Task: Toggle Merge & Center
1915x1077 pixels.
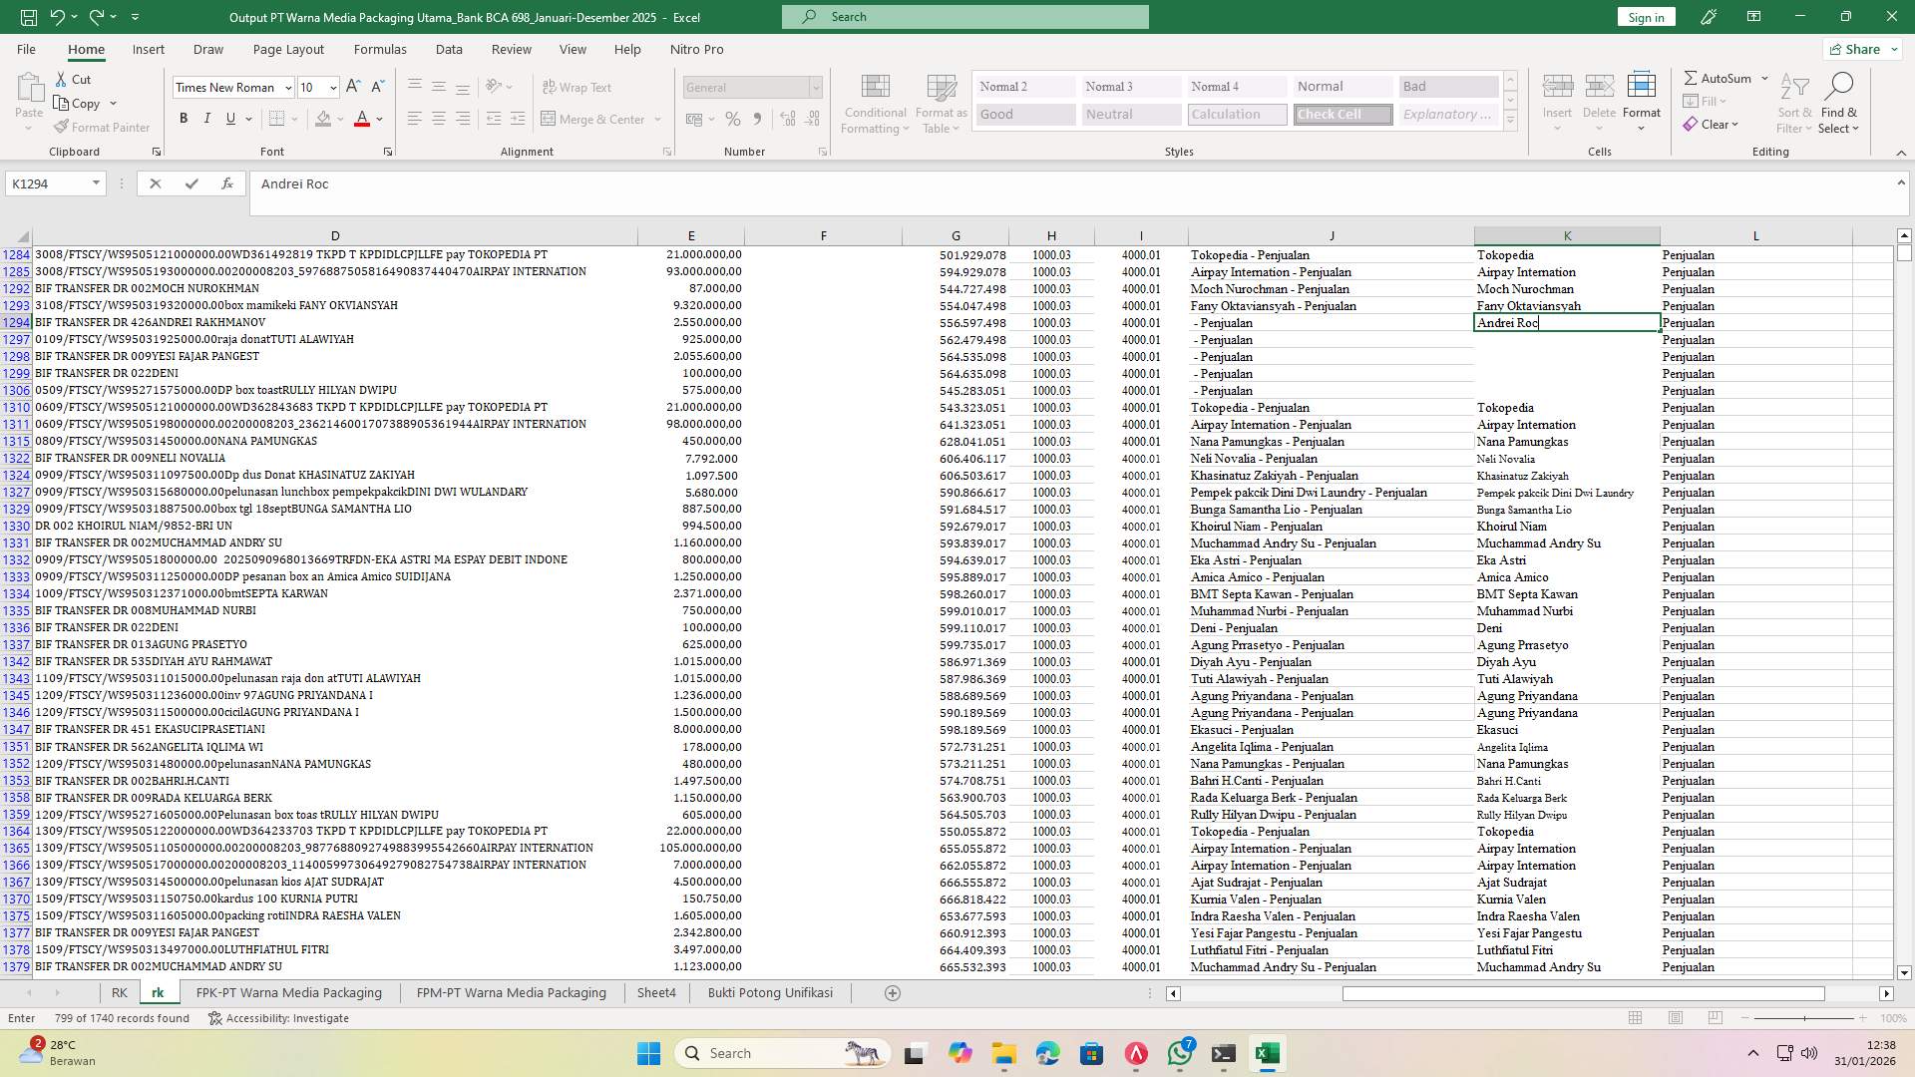Action: (x=594, y=119)
